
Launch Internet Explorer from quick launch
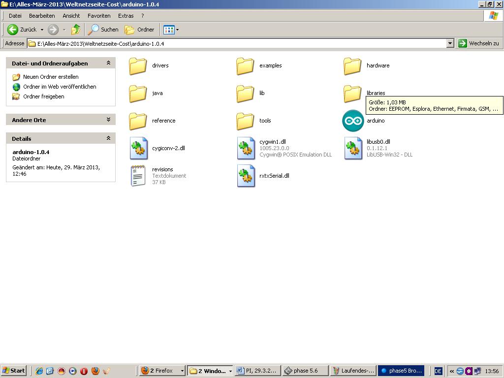click(x=39, y=371)
